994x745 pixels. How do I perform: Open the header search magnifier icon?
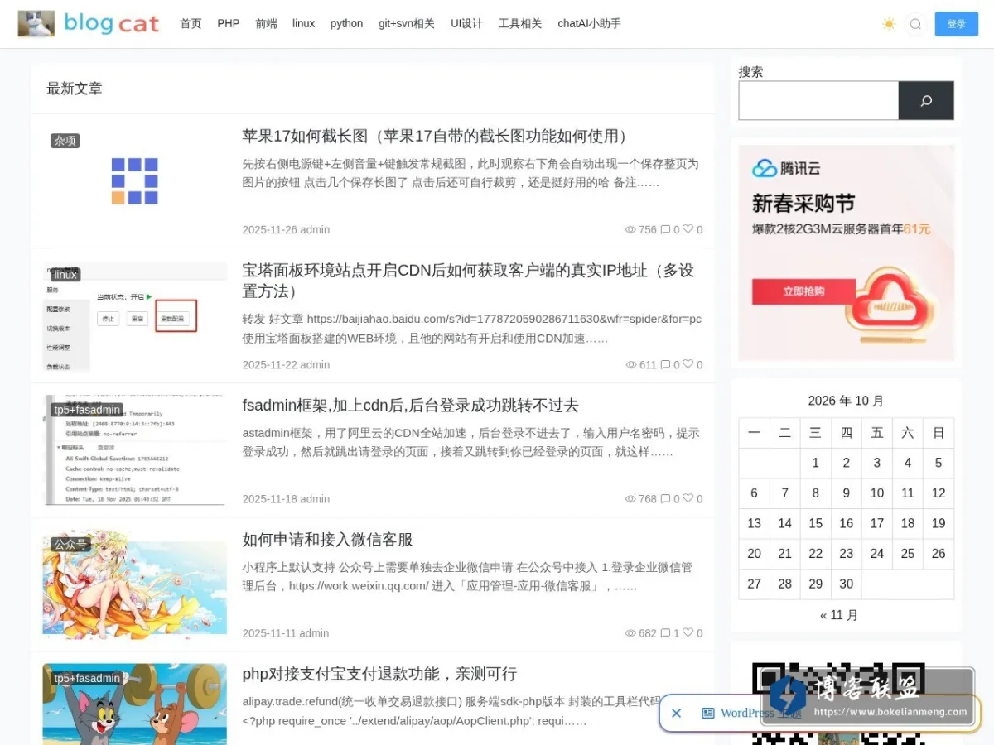point(915,24)
